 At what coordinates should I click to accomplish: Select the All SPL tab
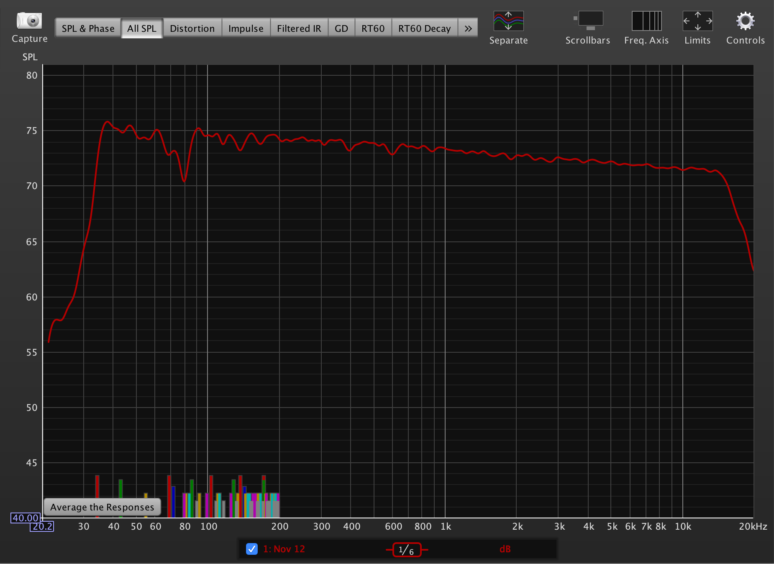pos(142,28)
